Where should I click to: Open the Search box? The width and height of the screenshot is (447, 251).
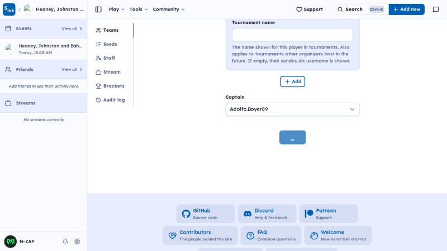(x=360, y=9)
